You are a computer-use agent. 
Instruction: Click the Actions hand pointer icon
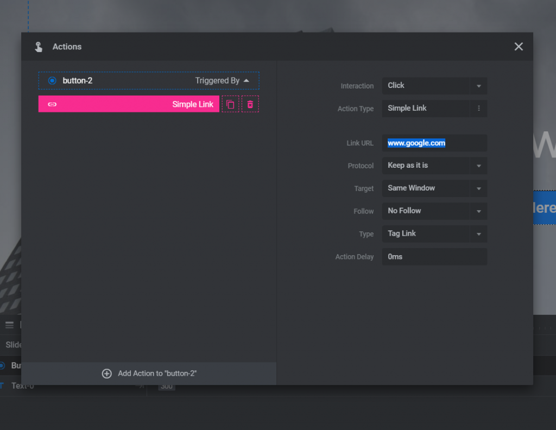(39, 47)
